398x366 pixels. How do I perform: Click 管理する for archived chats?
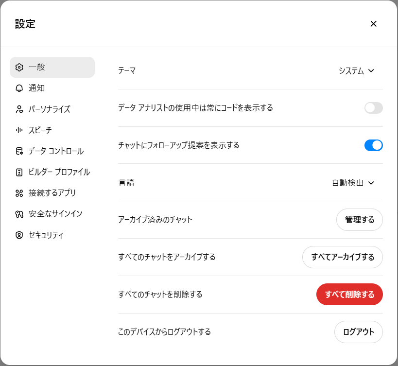tap(359, 220)
